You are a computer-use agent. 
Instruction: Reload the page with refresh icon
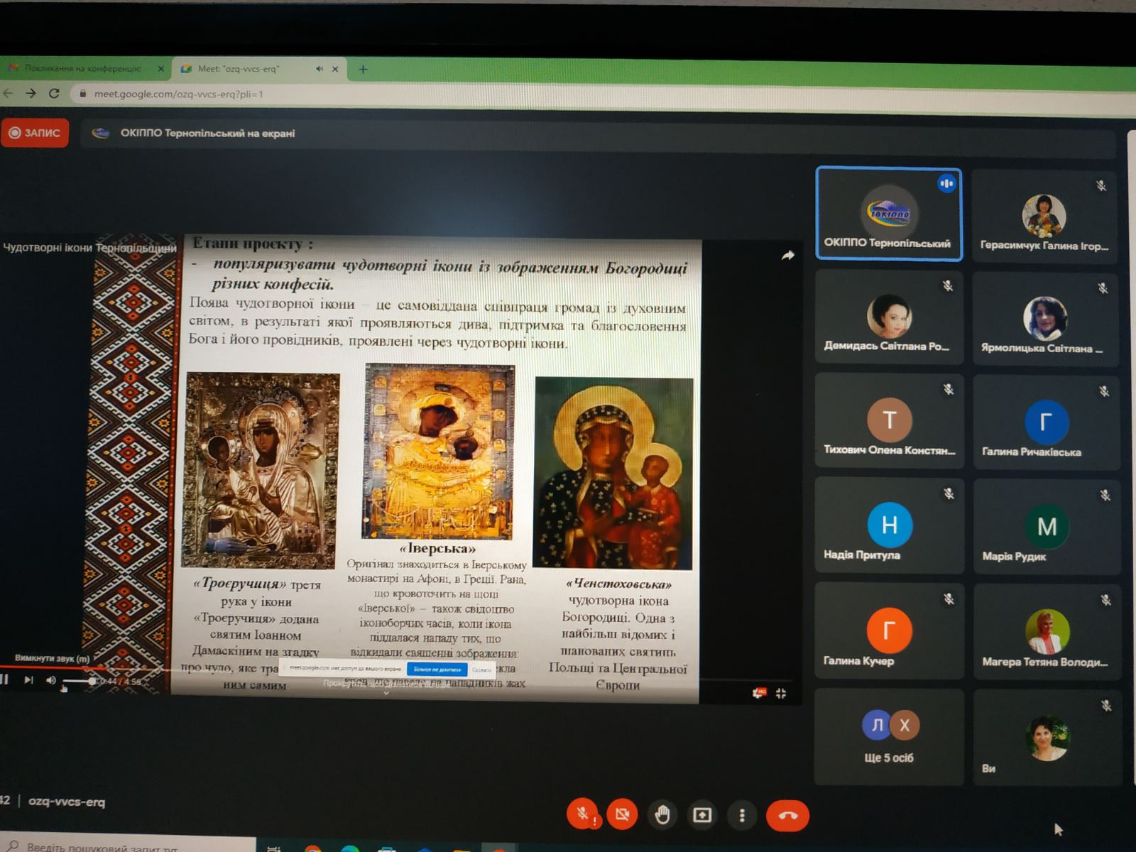[54, 93]
